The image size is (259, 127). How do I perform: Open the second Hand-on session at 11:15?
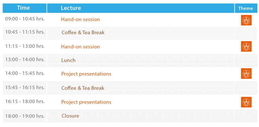[80, 47]
